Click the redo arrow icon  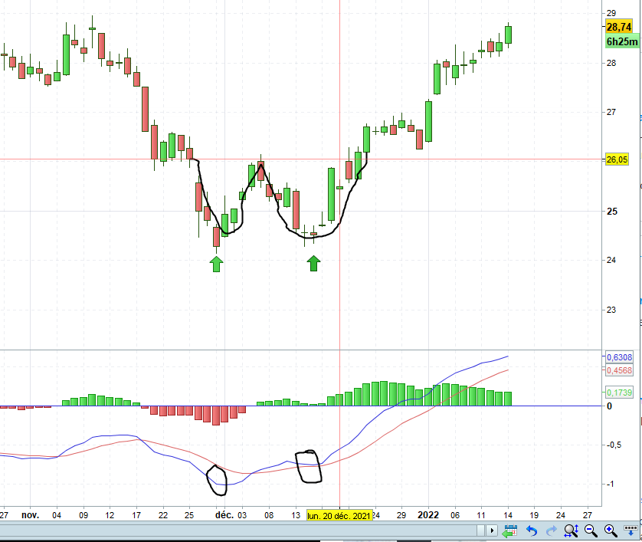(552, 531)
